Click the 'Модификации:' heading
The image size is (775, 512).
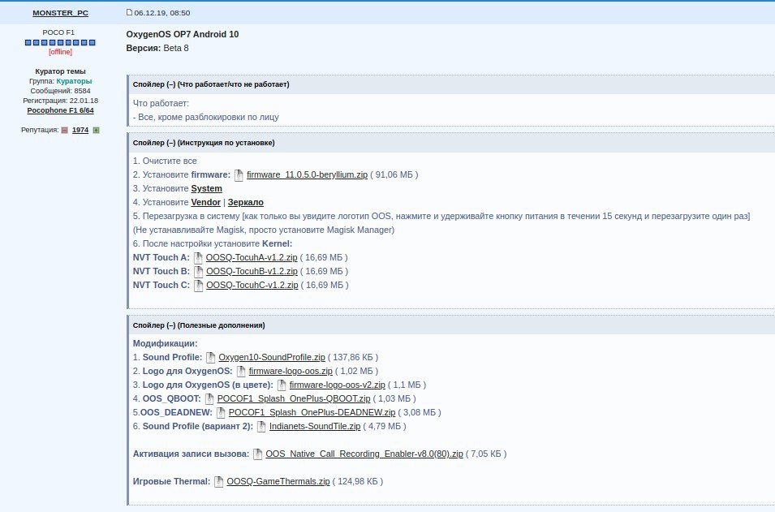[x=165, y=344]
